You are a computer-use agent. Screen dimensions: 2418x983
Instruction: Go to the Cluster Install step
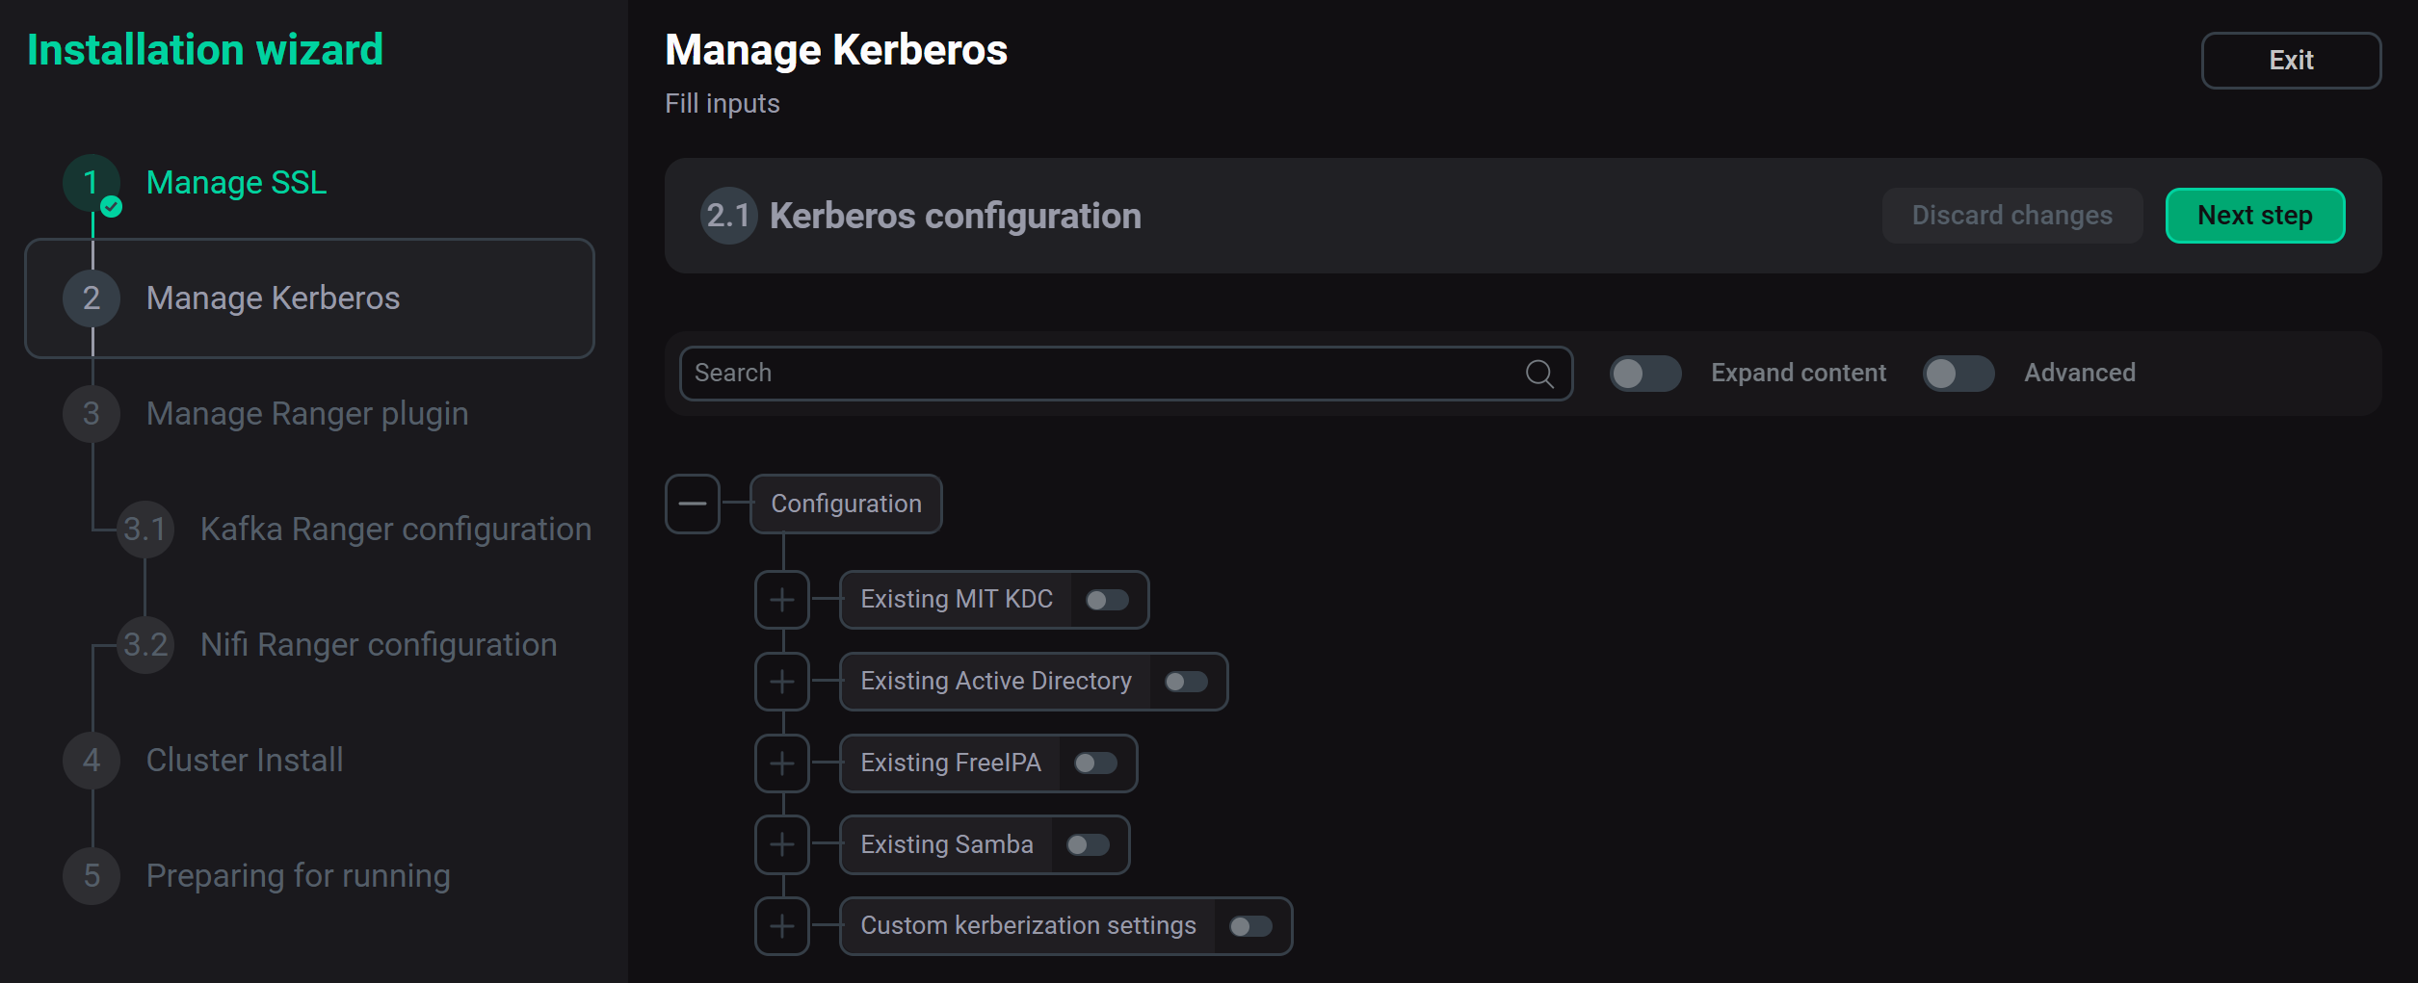[245, 761]
